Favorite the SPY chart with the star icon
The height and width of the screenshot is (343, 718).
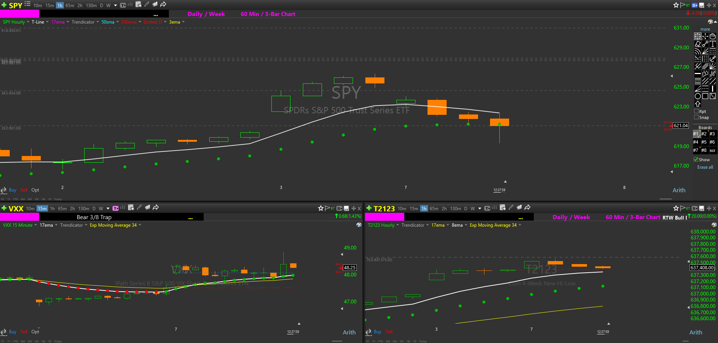click(676, 5)
